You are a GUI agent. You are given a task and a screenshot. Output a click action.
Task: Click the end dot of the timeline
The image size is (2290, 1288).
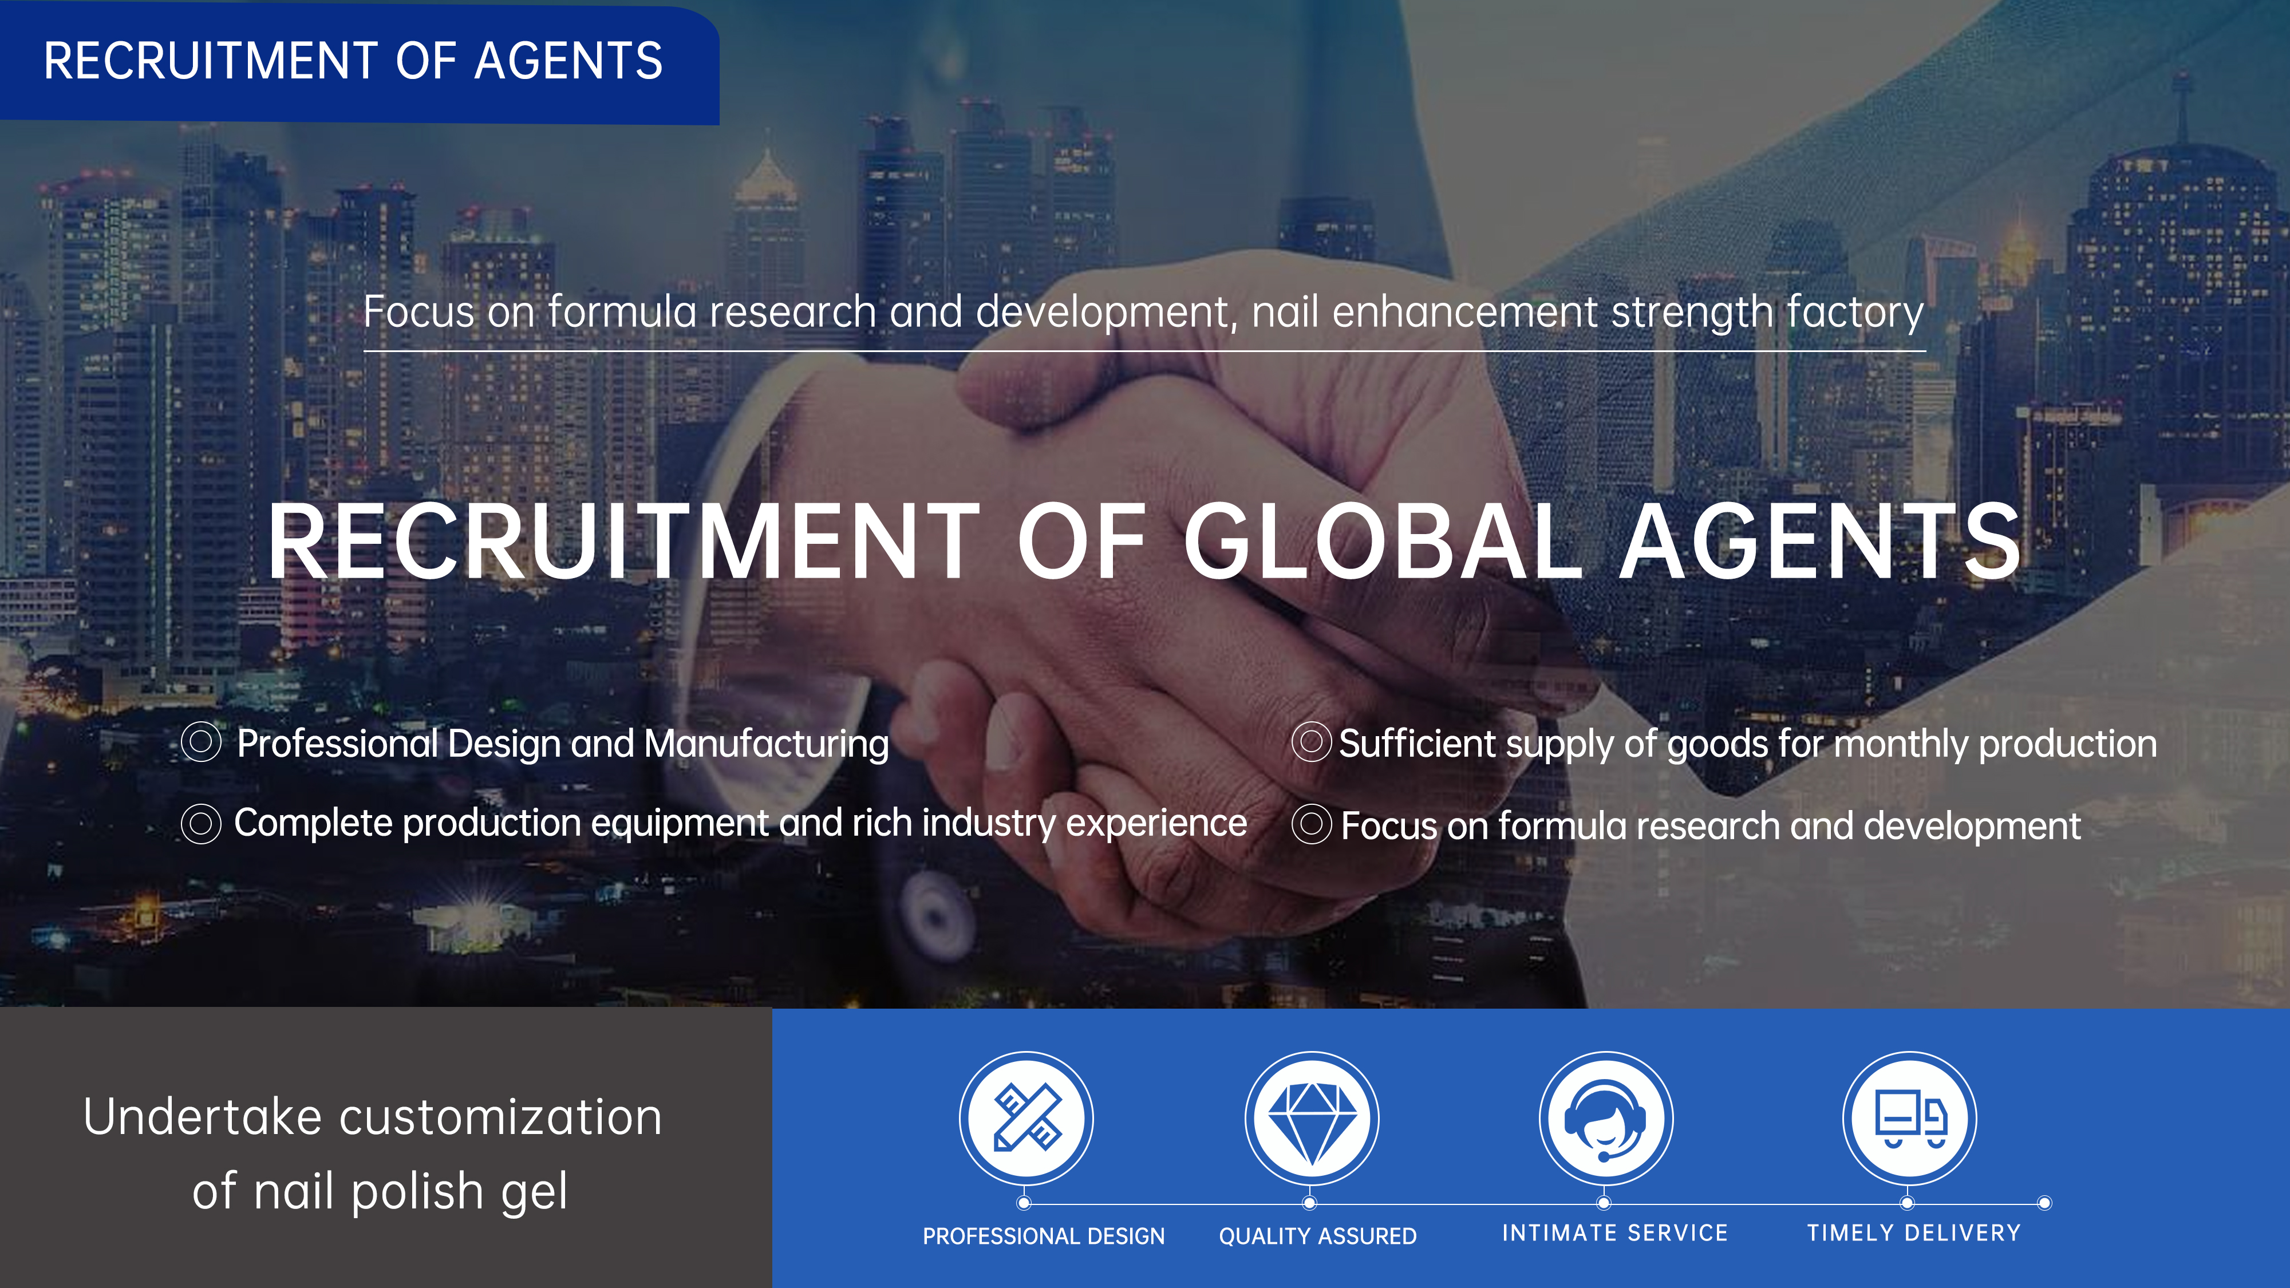coord(2044,1203)
